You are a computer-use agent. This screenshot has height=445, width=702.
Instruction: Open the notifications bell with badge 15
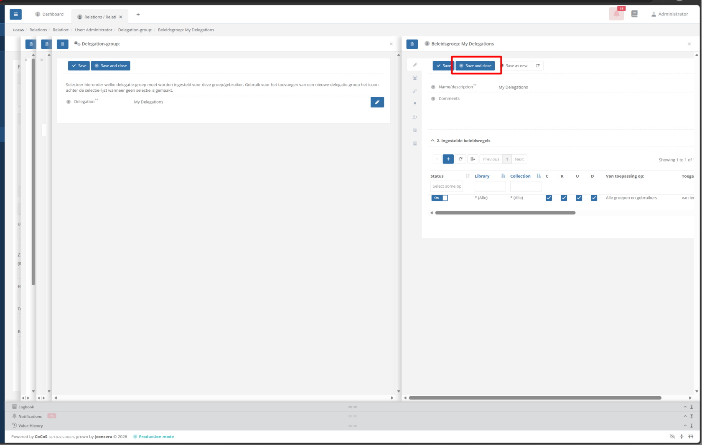click(616, 14)
